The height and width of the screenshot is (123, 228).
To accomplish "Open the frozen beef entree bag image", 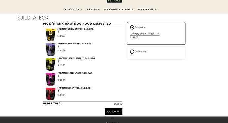I will (50, 94).
